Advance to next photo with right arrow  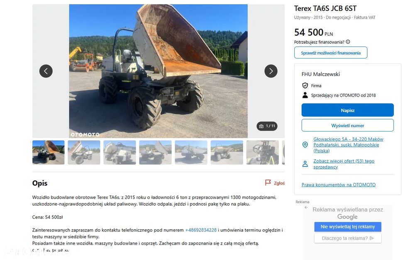pos(271,71)
